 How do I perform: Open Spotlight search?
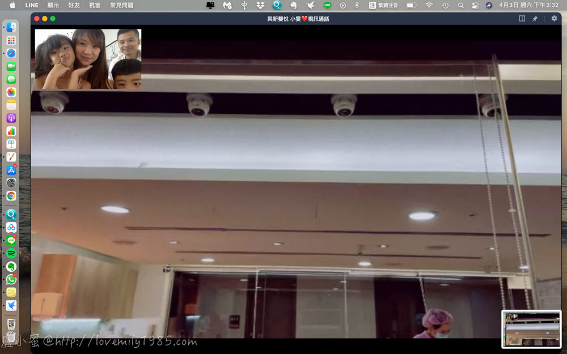[460, 6]
